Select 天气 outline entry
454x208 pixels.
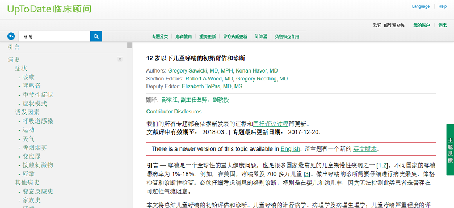[x=28, y=139]
